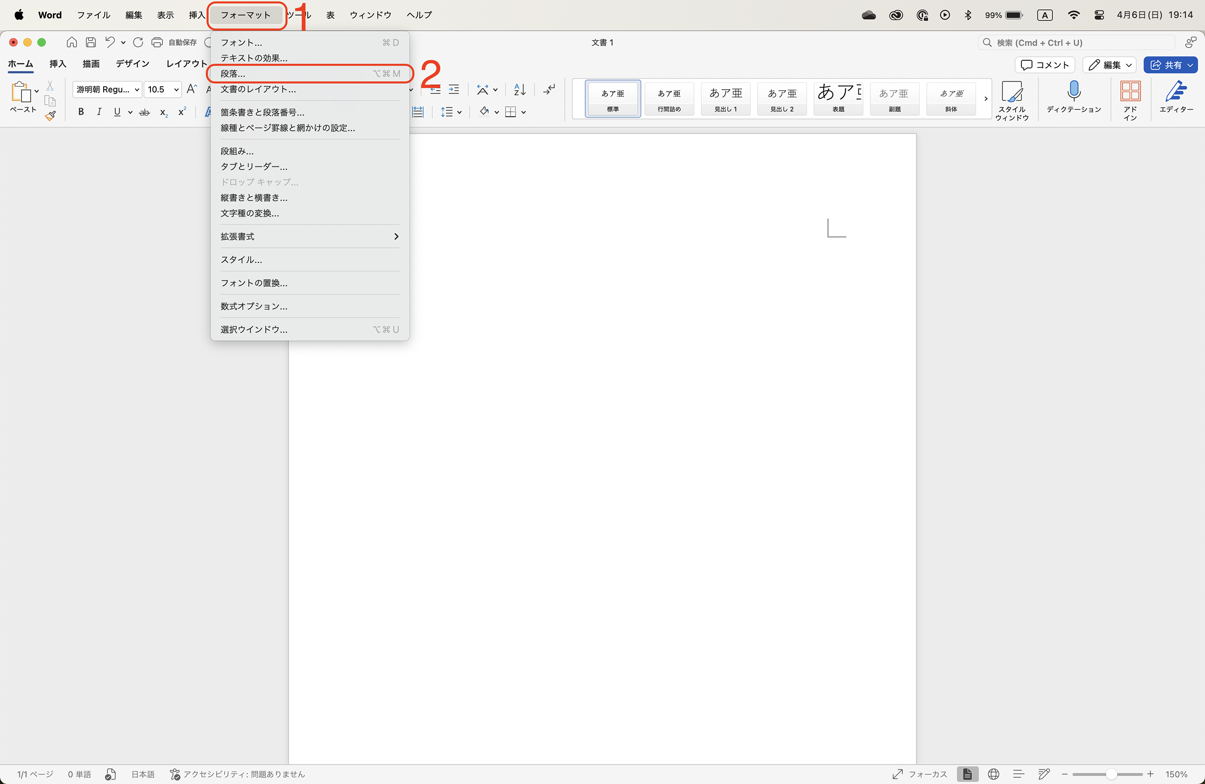Viewport: 1205px width, 784px height.
Task: Click the Paste clipboard icon
Action: 21,92
